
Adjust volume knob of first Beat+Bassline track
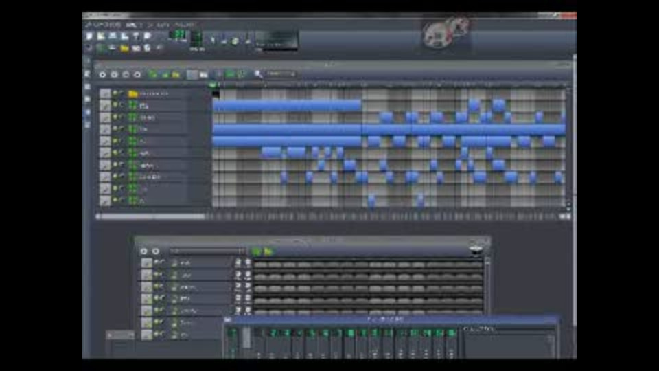238,263
